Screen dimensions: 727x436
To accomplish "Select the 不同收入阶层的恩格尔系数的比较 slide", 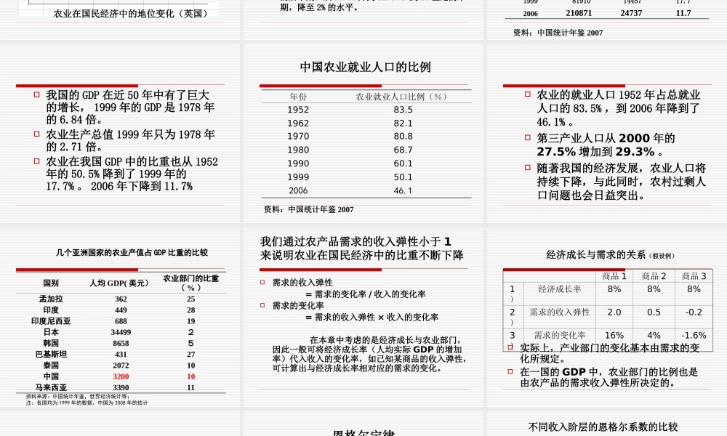I will (605, 425).
